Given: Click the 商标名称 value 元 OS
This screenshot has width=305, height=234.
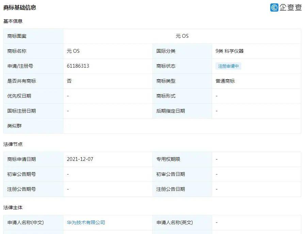Looking at the screenshot, I should (73, 51).
